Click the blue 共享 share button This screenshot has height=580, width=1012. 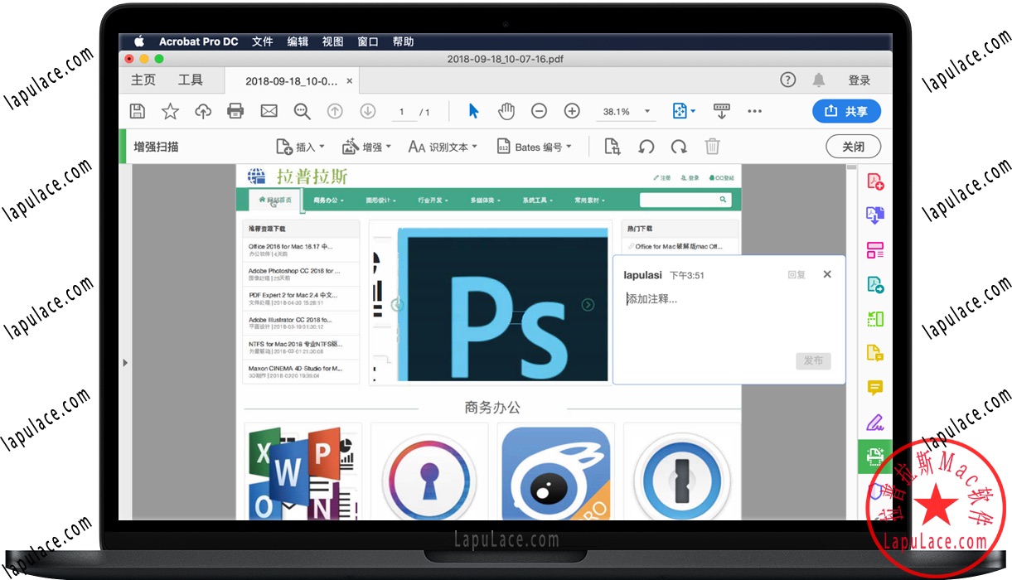846,110
